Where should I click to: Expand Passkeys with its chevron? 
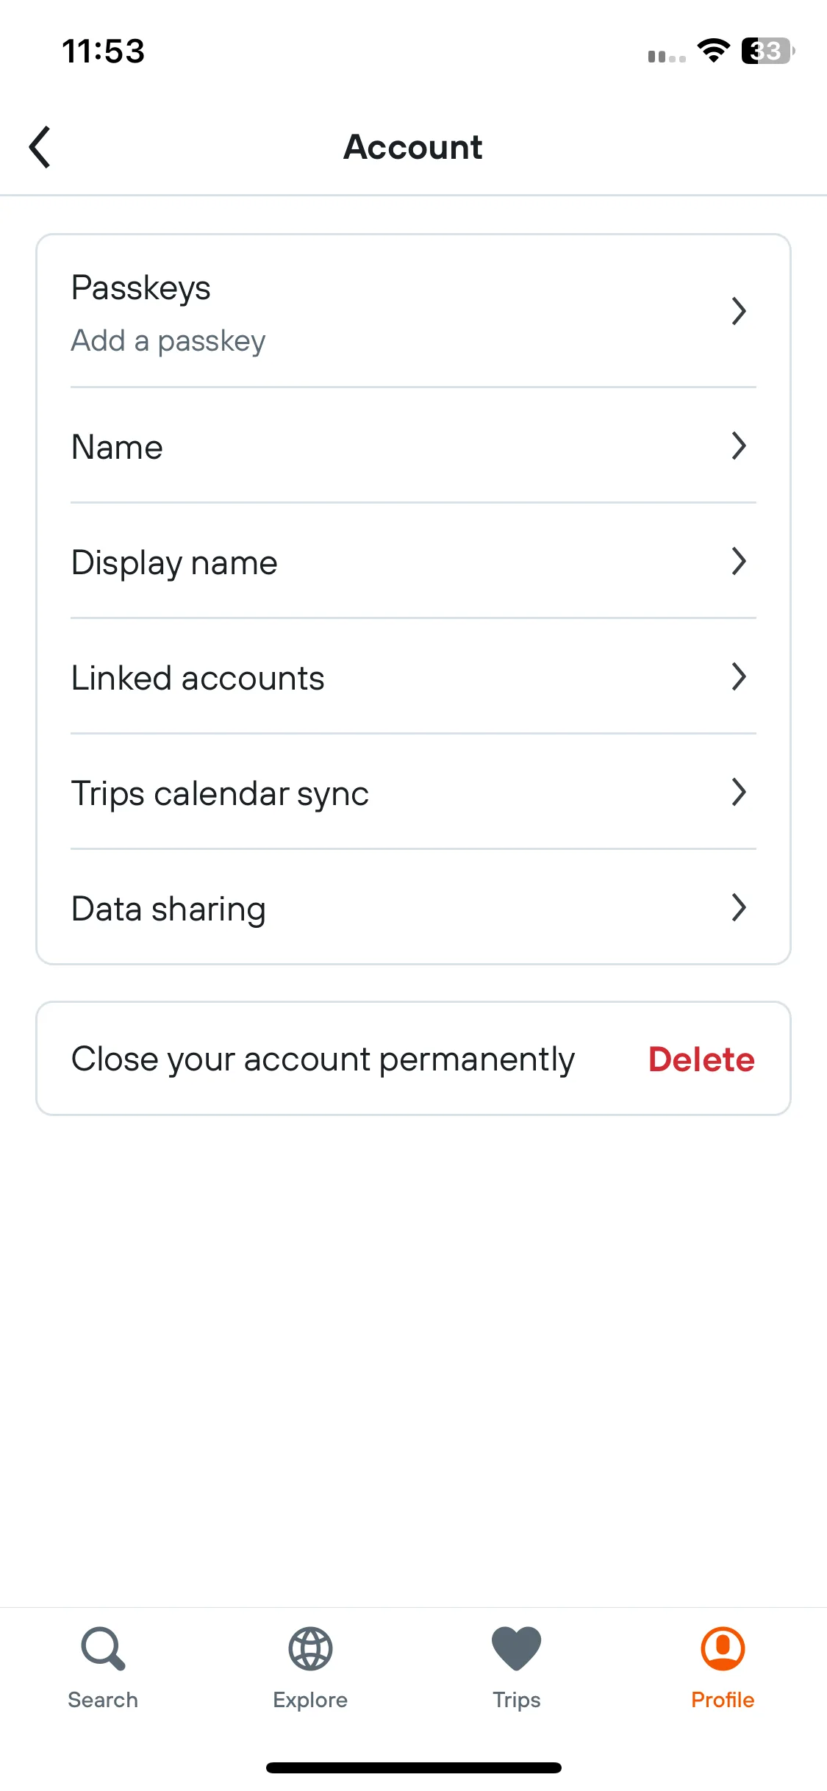pos(739,311)
